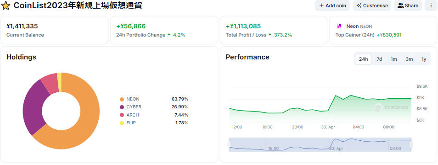Screen dimensions: 438x165
Task: Click the Add coin button
Action: (332, 5)
